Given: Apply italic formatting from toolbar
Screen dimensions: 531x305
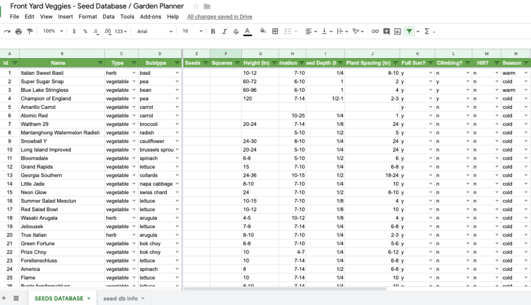Looking at the screenshot, I should pos(224,32).
